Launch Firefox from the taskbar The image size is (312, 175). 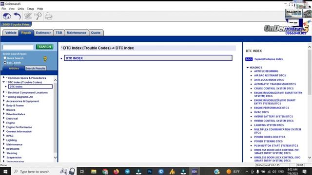pos(116,172)
